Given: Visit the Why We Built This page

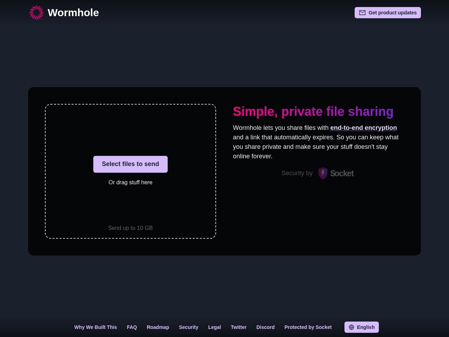Looking at the screenshot, I should coord(95,327).
